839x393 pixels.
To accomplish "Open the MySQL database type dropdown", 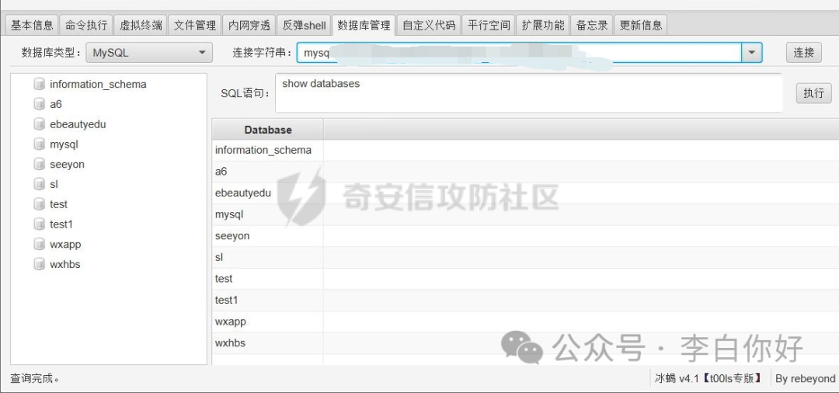I will [149, 52].
